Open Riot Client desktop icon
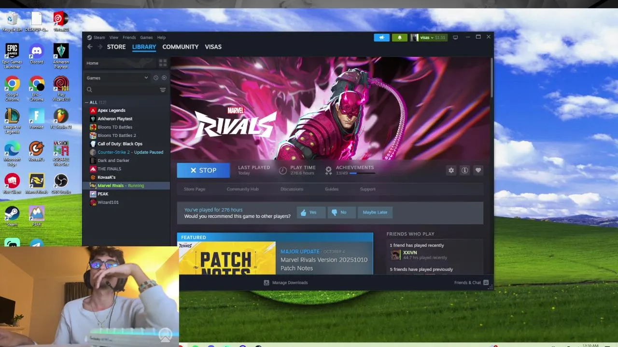The image size is (618, 347). pyautogui.click(x=12, y=184)
